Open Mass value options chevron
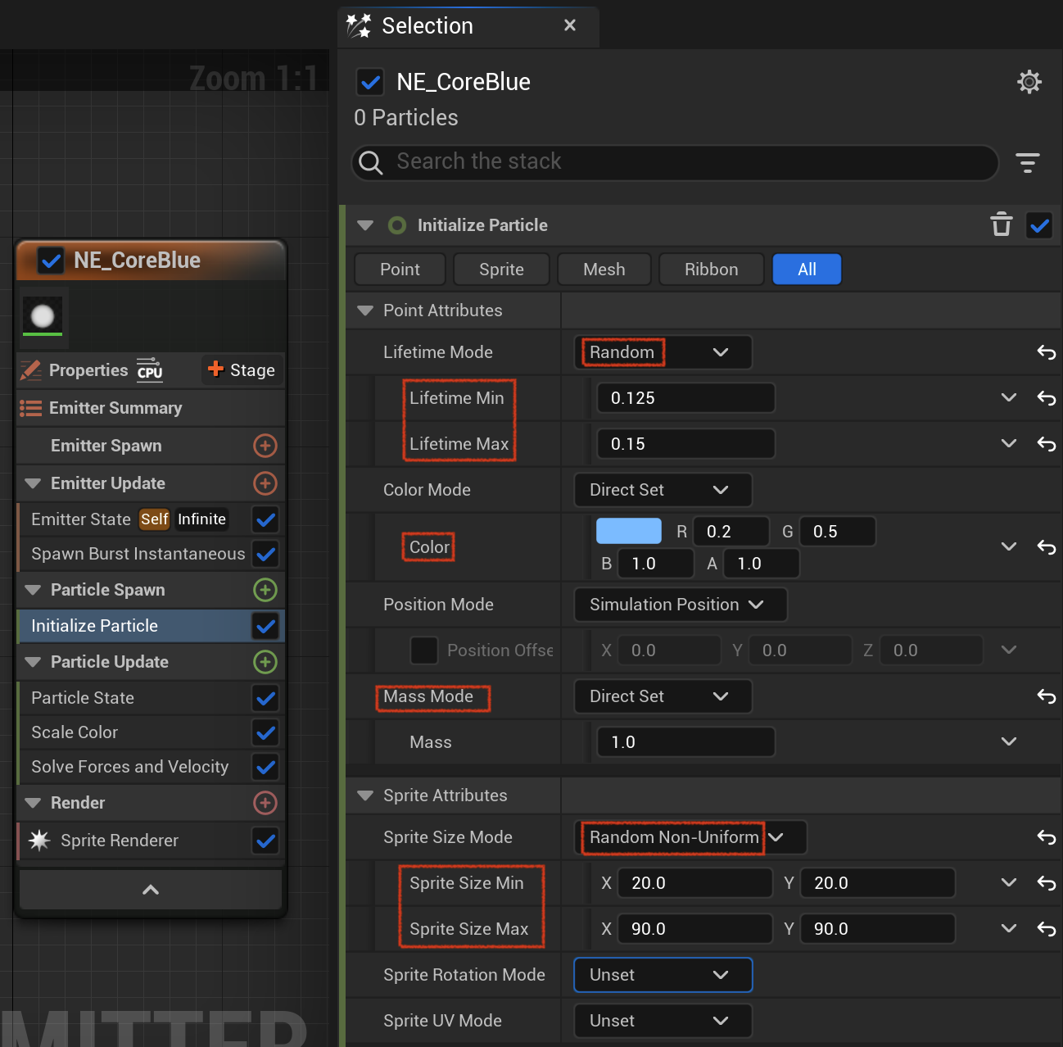Viewport: 1063px width, 1047px height. [1009, 741]
